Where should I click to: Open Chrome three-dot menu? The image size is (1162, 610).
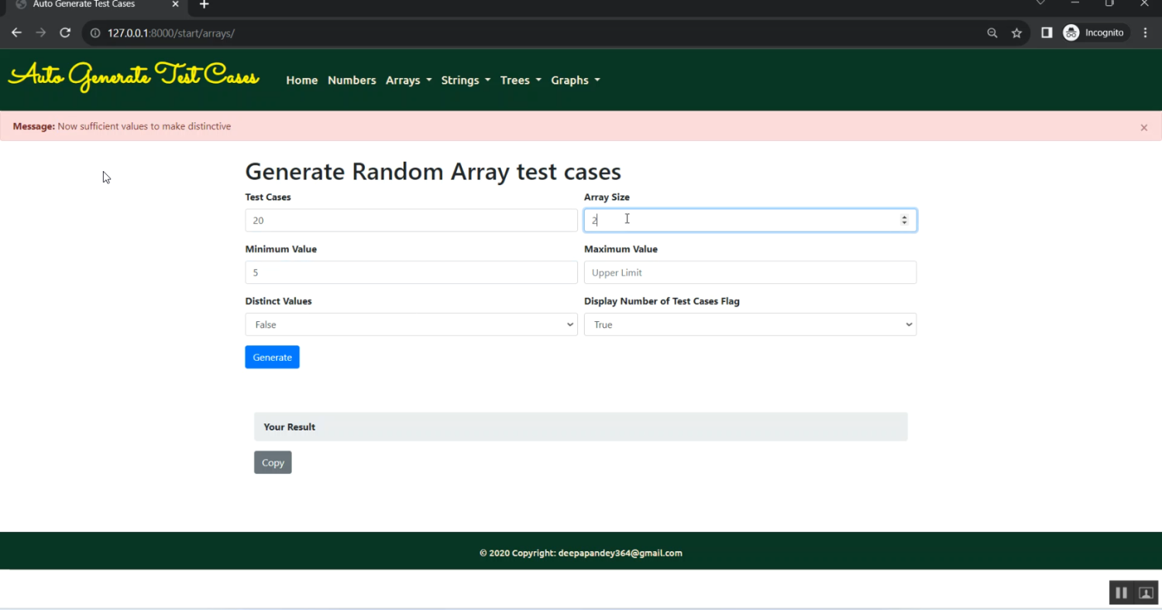[x=1145, y=33]
